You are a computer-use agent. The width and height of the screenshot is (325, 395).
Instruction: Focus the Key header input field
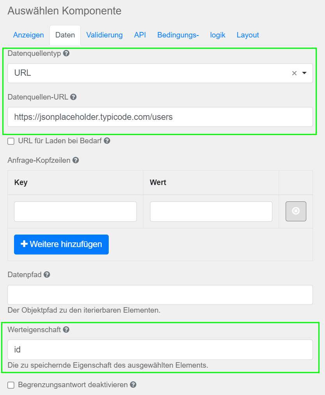[75, 211]
